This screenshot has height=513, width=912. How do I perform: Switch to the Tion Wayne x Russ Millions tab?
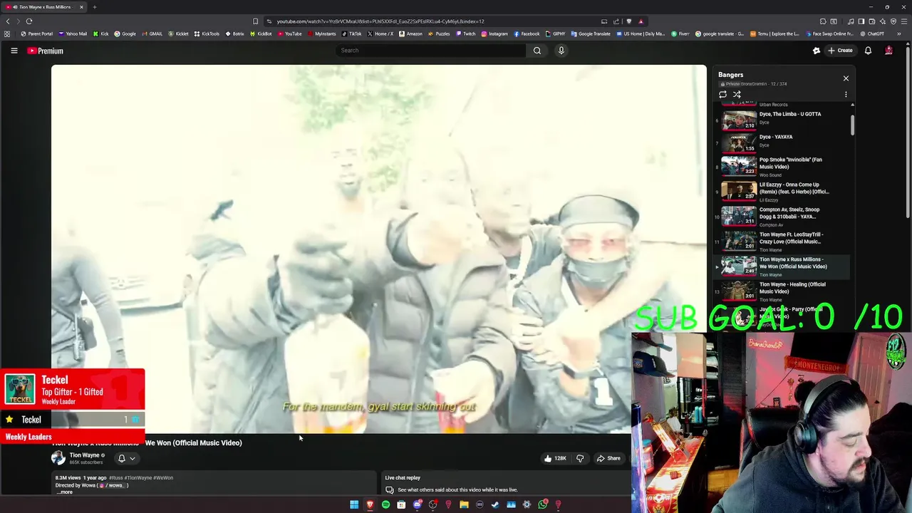click(x=44, y=7)
